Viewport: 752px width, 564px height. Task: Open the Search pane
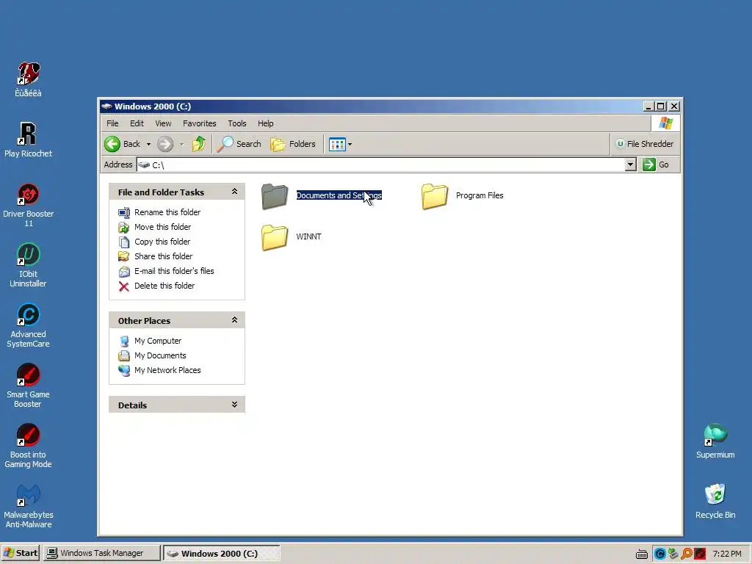(239, 144)
